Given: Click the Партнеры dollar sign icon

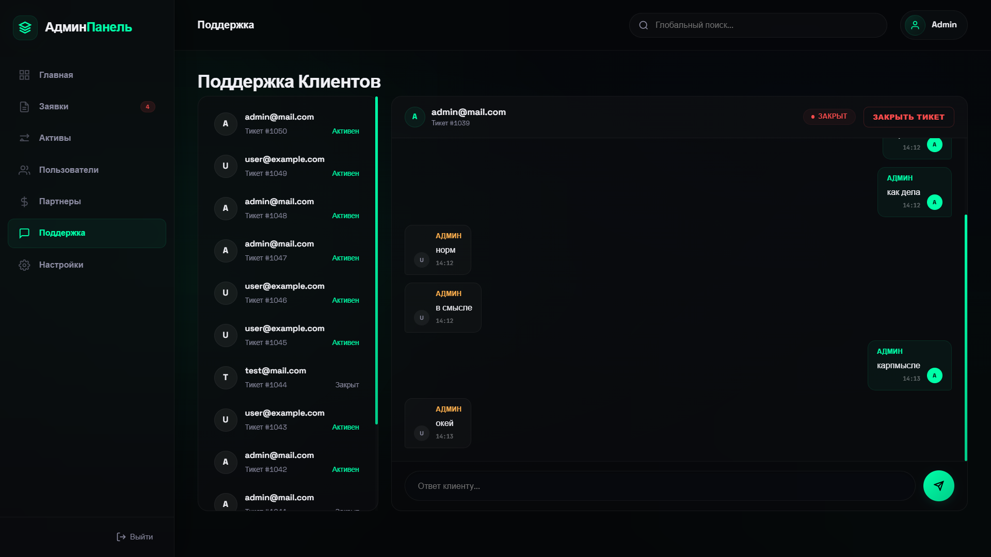Looking at the screenshot, I should tap(24, 202).
